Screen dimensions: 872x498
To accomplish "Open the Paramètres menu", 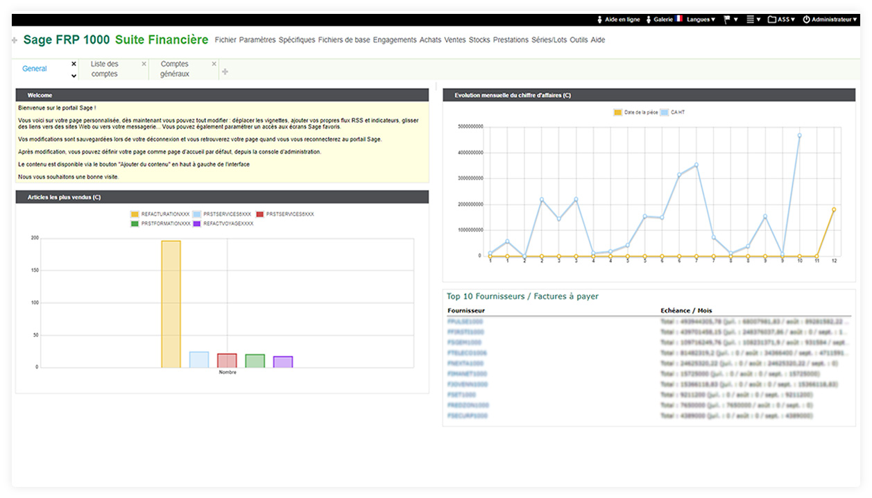I will [257, 40].
